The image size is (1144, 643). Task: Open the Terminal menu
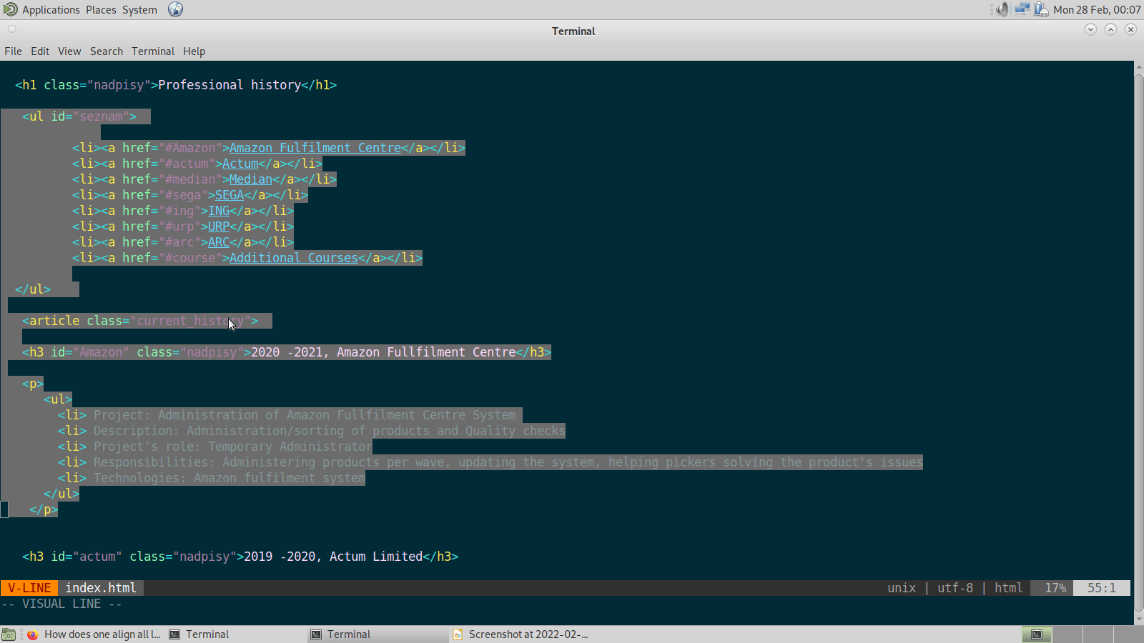coord(152,51)
